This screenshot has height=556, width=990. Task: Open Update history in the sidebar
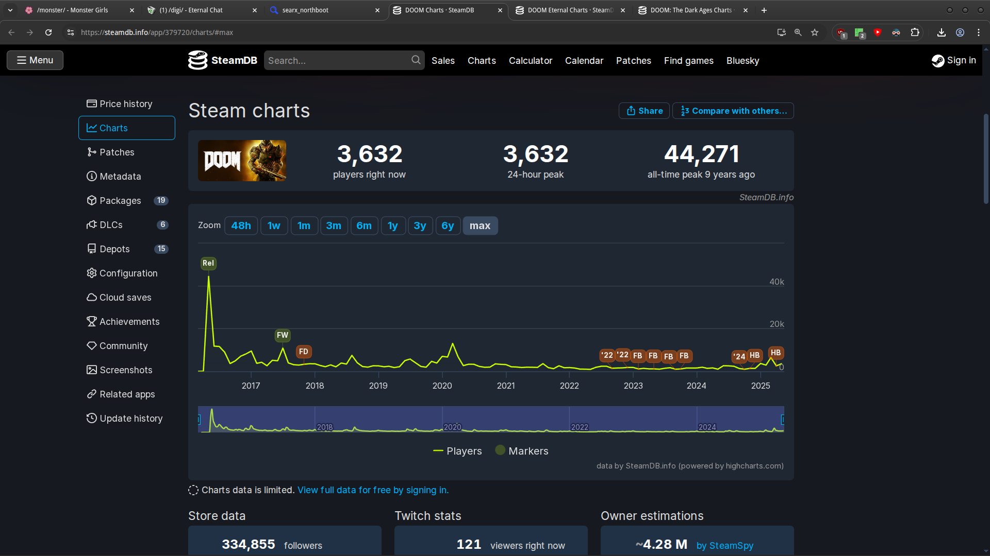coord(127,418)
